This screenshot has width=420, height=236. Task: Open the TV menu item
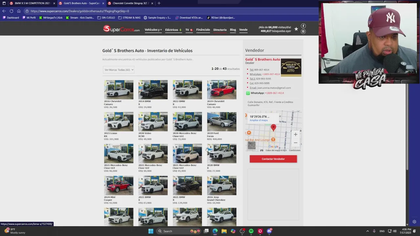[189, 30]
